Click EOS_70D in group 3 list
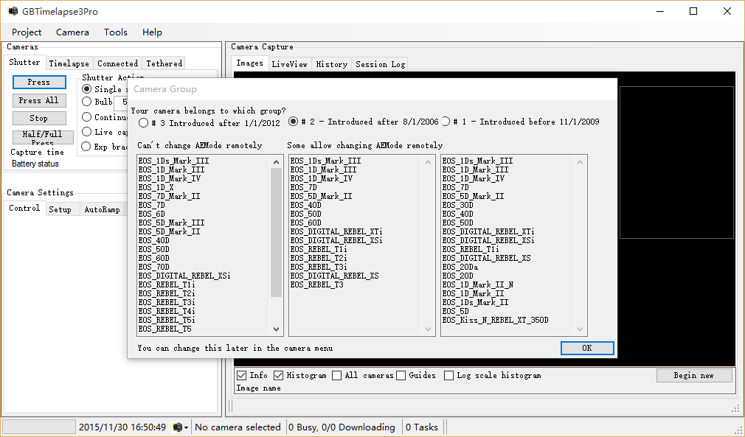 [154, 267]
